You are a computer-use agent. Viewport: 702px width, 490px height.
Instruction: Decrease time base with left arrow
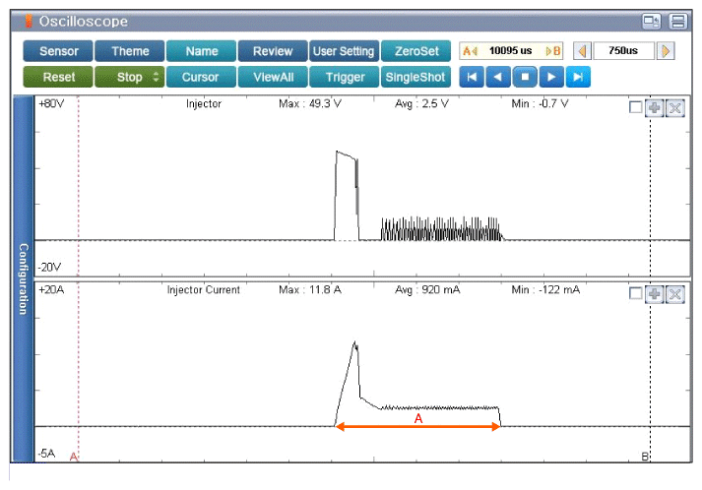click(582, 51)
